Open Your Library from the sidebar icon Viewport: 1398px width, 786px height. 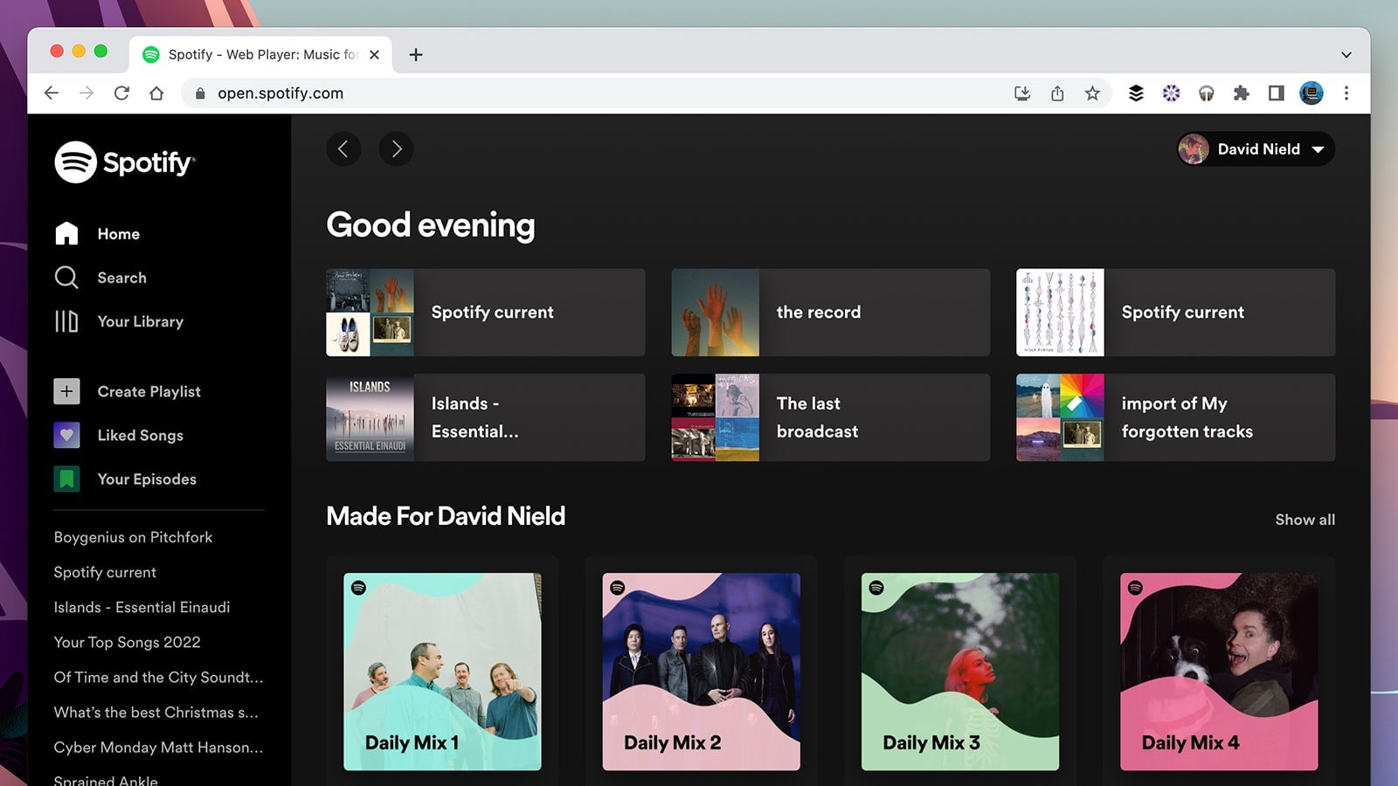[x=67, y=321]
